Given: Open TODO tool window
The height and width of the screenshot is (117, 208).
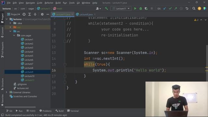Looking at the screenshot, I should (x=31, y=111).
